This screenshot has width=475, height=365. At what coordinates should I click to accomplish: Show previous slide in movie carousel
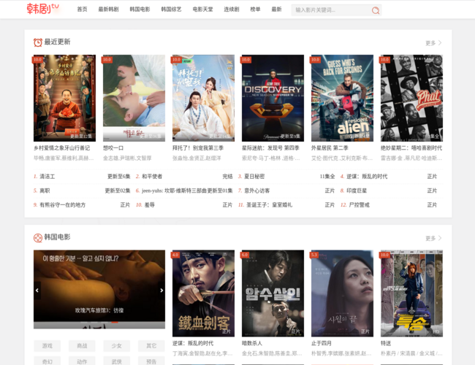(x=37, y=291)
